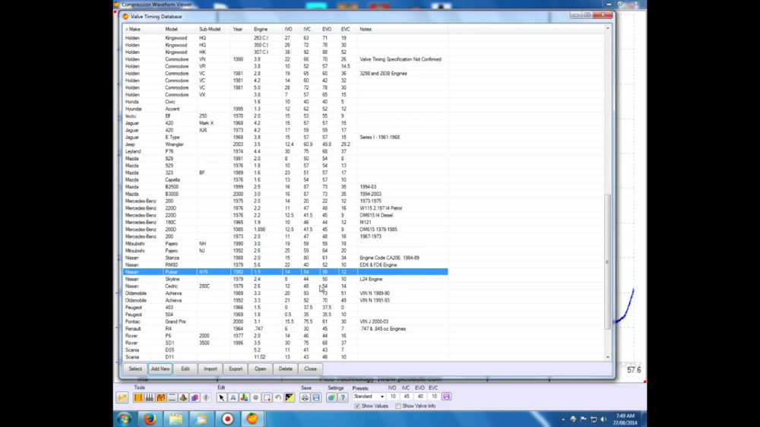Click the grey circle edit icon
Viewport: 760px width, 427px height.
coord(255,397)
